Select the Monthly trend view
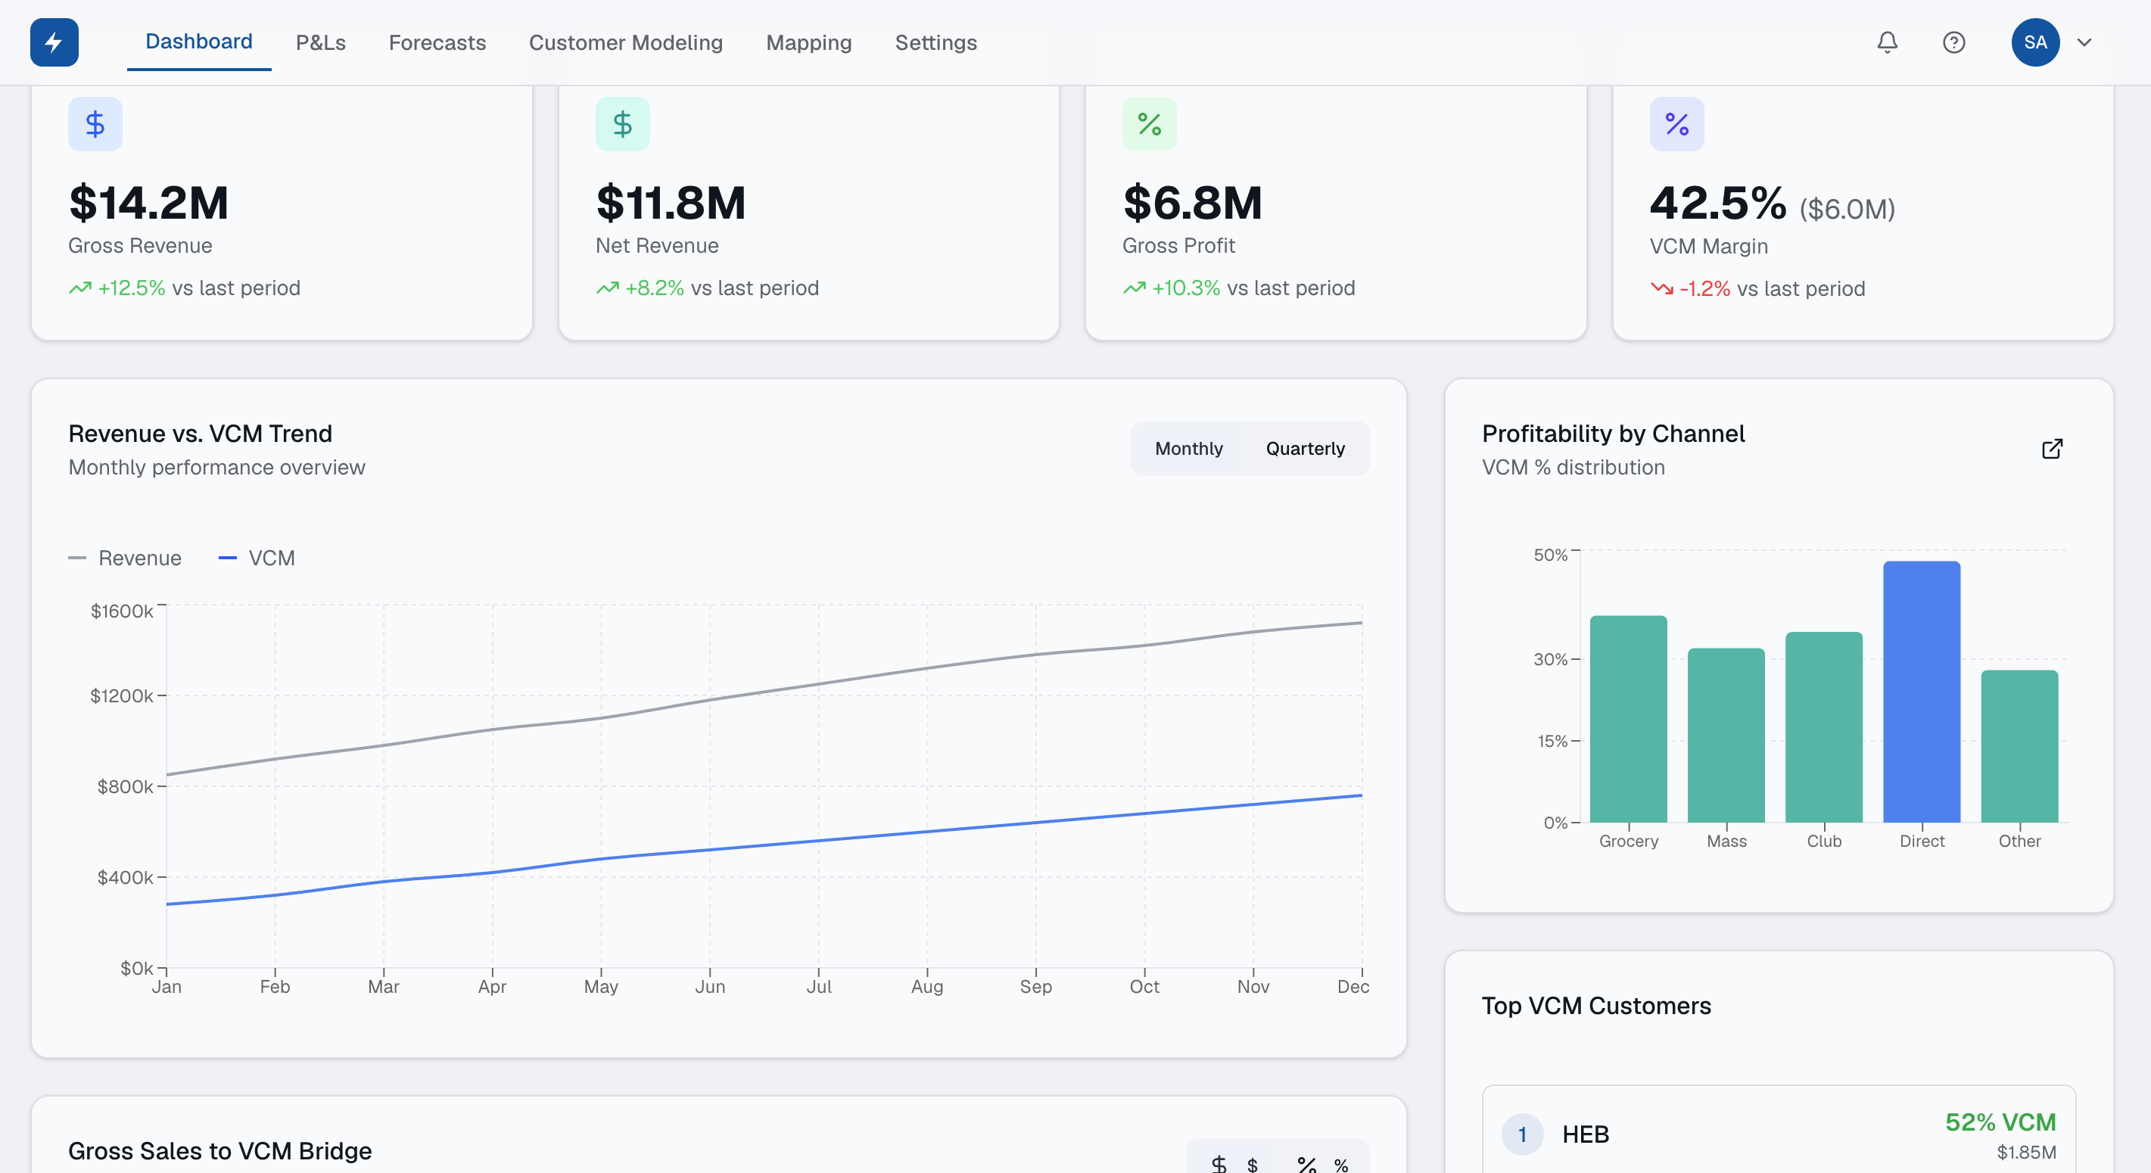Image resolution: width=2151 pixels, height=1173 pixels. tap(1188, 448)
